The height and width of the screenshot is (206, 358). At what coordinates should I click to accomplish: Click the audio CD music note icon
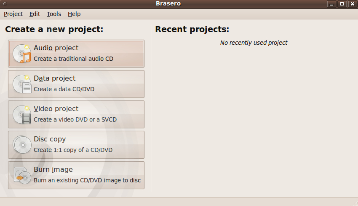(22, 54)
